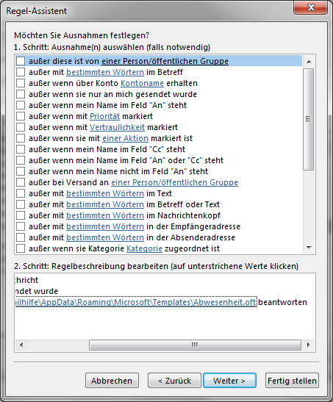Click the rule description scroll-right arrow
The image size is (333, 402).
[x=309, y=345]
